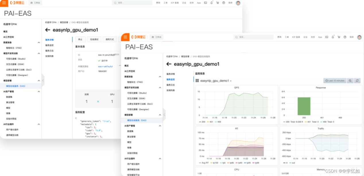Open user avatar menu in front window
The image size is (364, 176).
tap(359, 37)
